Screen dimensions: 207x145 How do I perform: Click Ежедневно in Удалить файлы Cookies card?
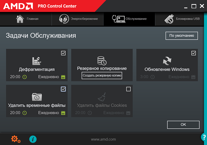[x=114, y=113]
